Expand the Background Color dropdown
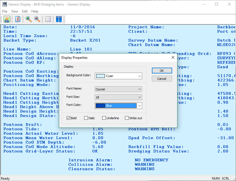The image size is (236, 181). 139,76
